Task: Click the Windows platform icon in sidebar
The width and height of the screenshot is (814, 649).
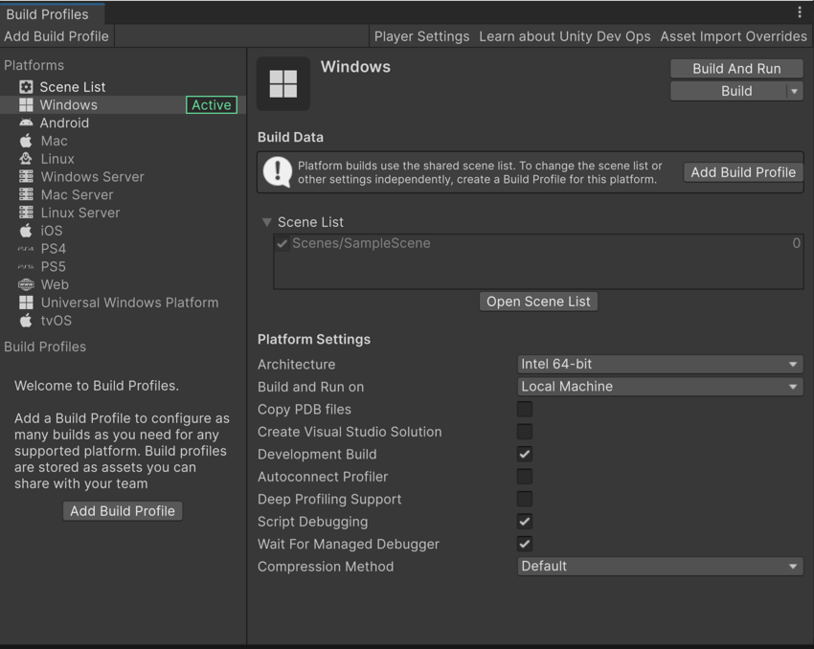Action: [26, 104]
